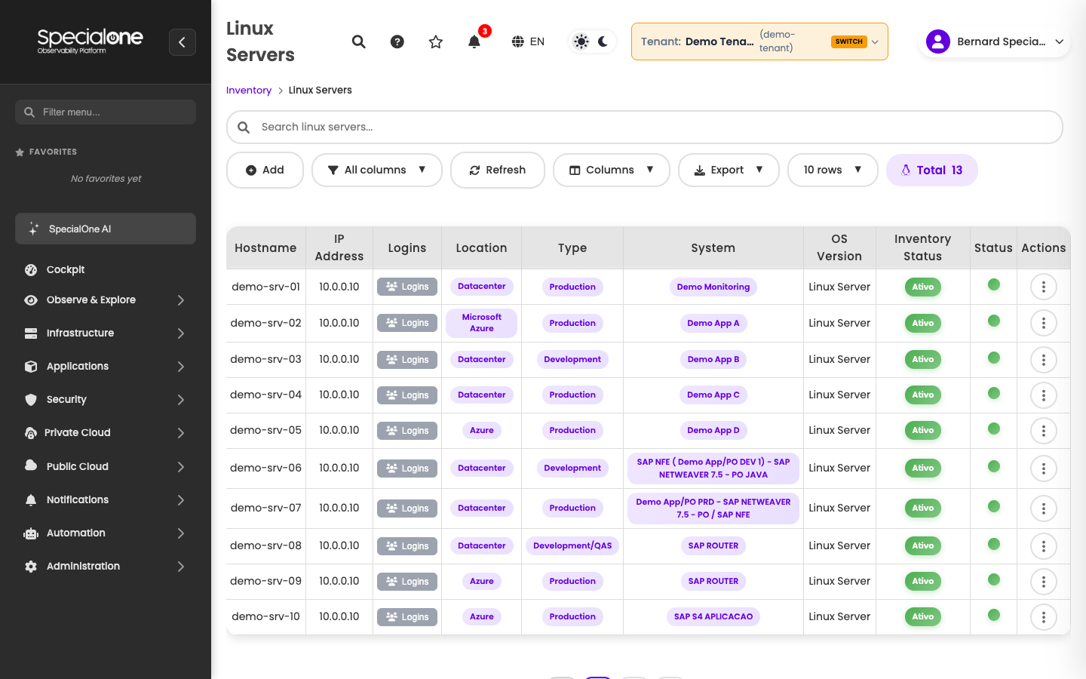Image resolution: width=1086 pixels, height=679 pixels.
Task: Click the Automation robot icon
Action: (x=31, y=533)
